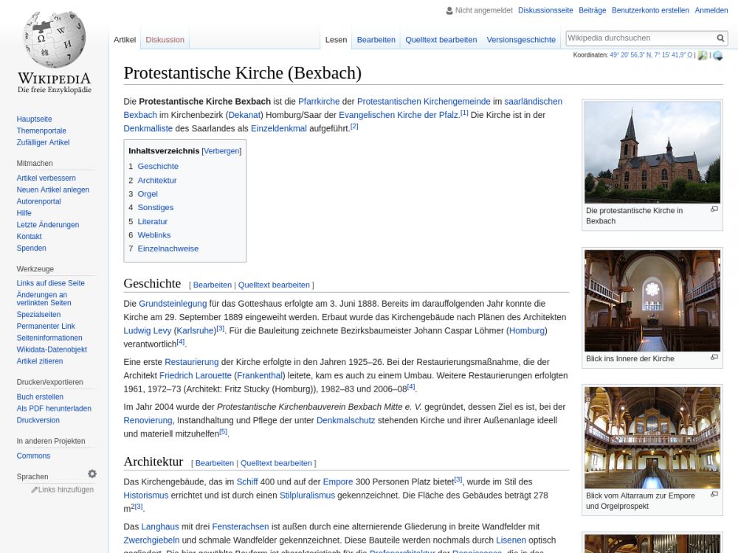
Task: Open the Versionsgeschichte tab
Action: (x=520, y=40)
